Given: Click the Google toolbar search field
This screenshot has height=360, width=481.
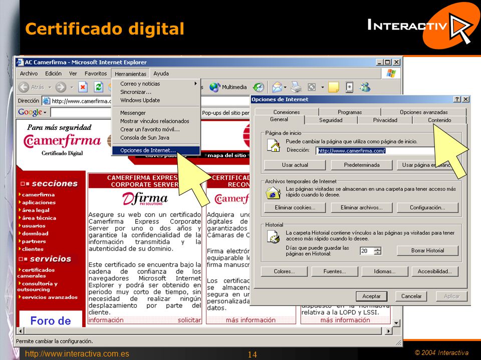Looking at the screenshot, I should click(80, 112).
